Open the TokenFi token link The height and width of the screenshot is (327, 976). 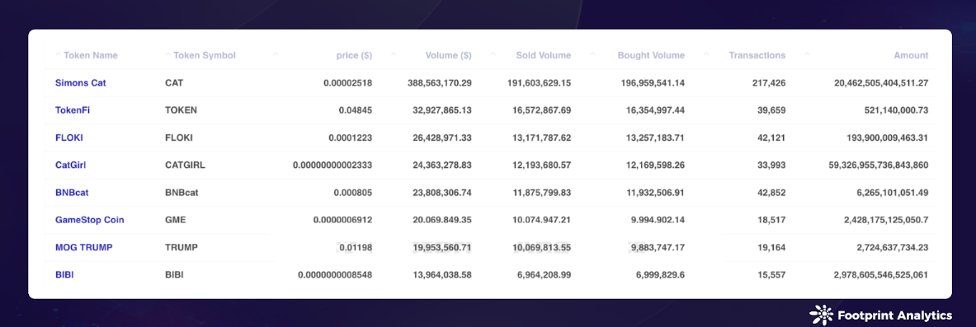click(73, 110)
